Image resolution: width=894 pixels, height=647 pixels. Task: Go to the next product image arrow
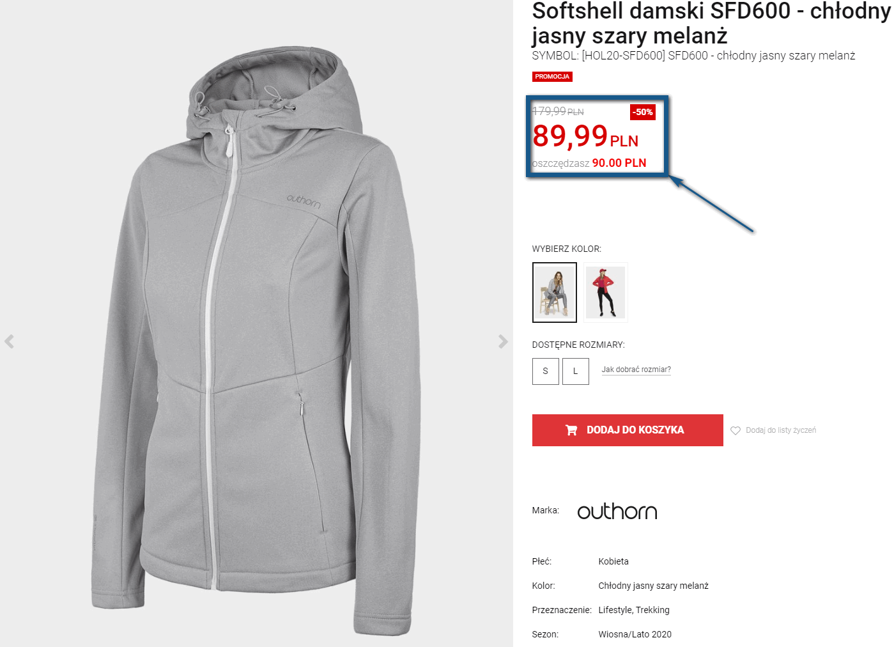click(x=503, y=341)
